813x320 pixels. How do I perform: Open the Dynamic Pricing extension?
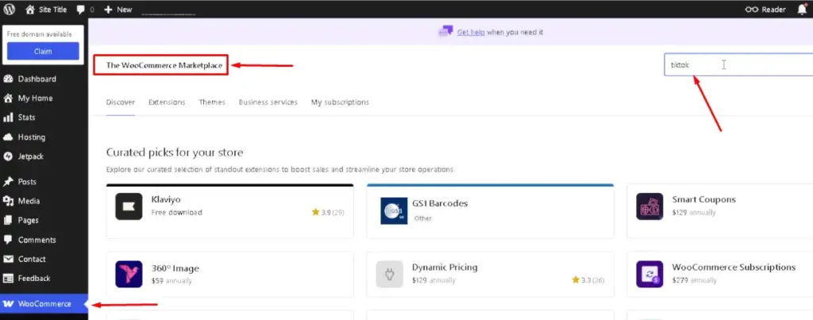tap(490, 275)
